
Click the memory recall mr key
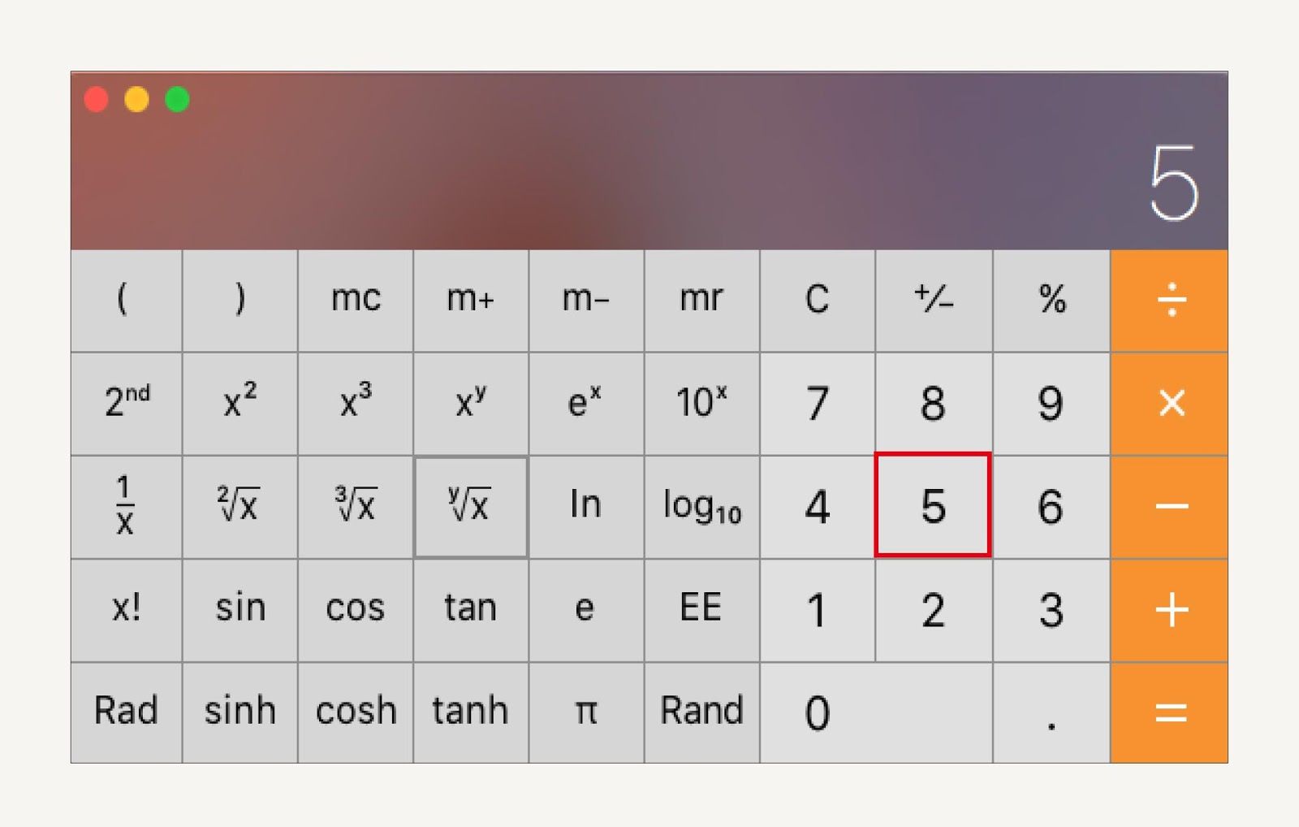[x=701, y=301]
